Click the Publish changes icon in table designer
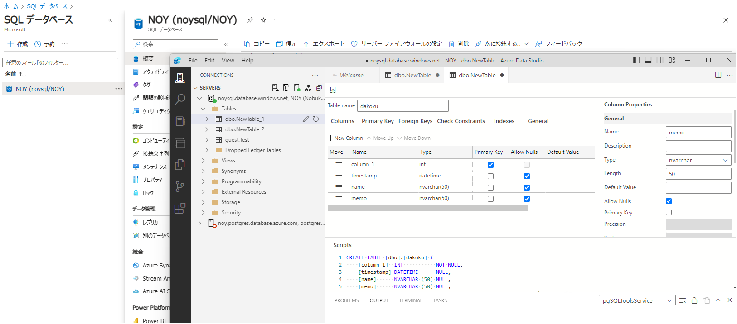The width and height of the screenshot is (737, 324). 333,90
